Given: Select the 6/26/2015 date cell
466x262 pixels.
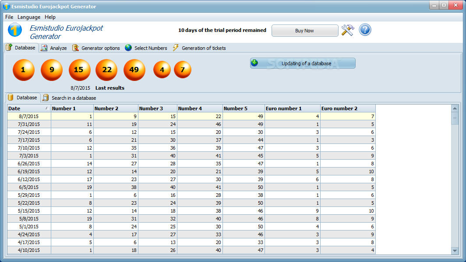Looking at the screenshot, I should click(x=29, y=164).
